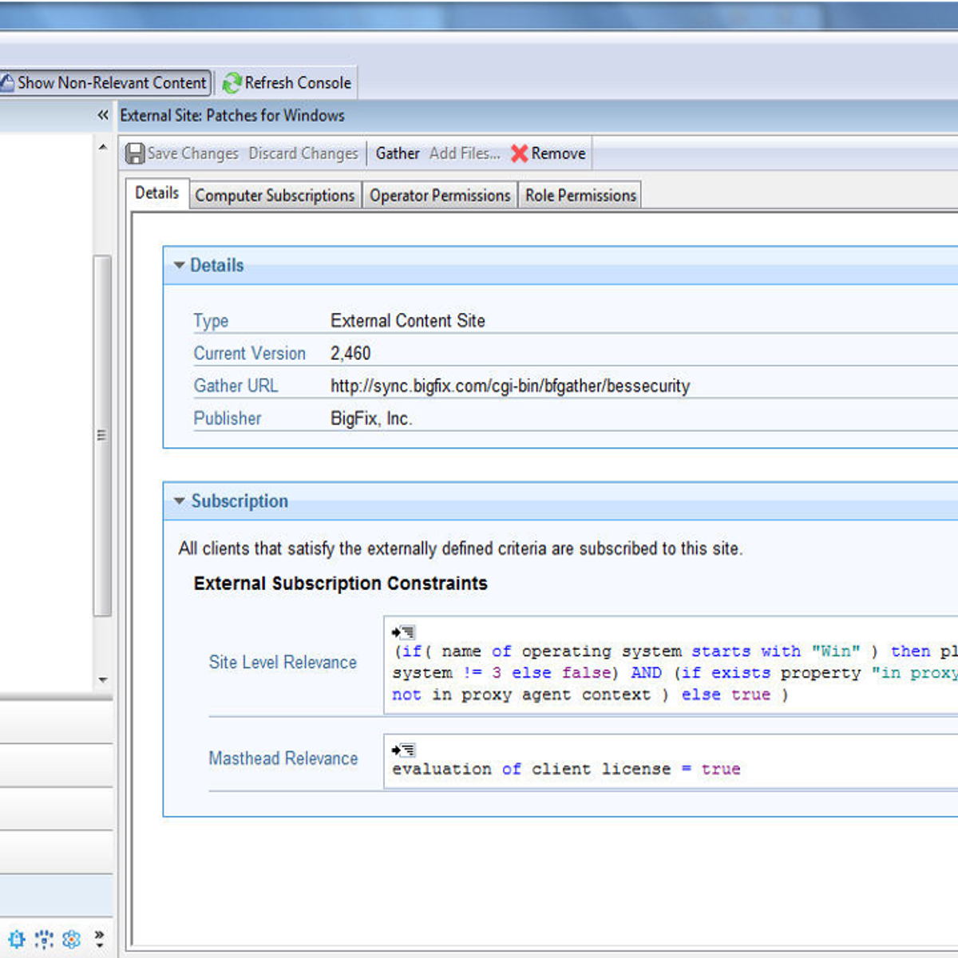Collapse the Subscription section header triangle
This screenshot has height=958, width=958.
pos(179,500)
